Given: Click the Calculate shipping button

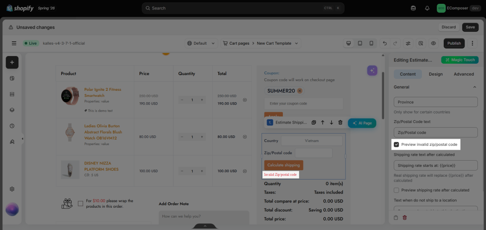Looking at the screenshot, I should point(284,165).
